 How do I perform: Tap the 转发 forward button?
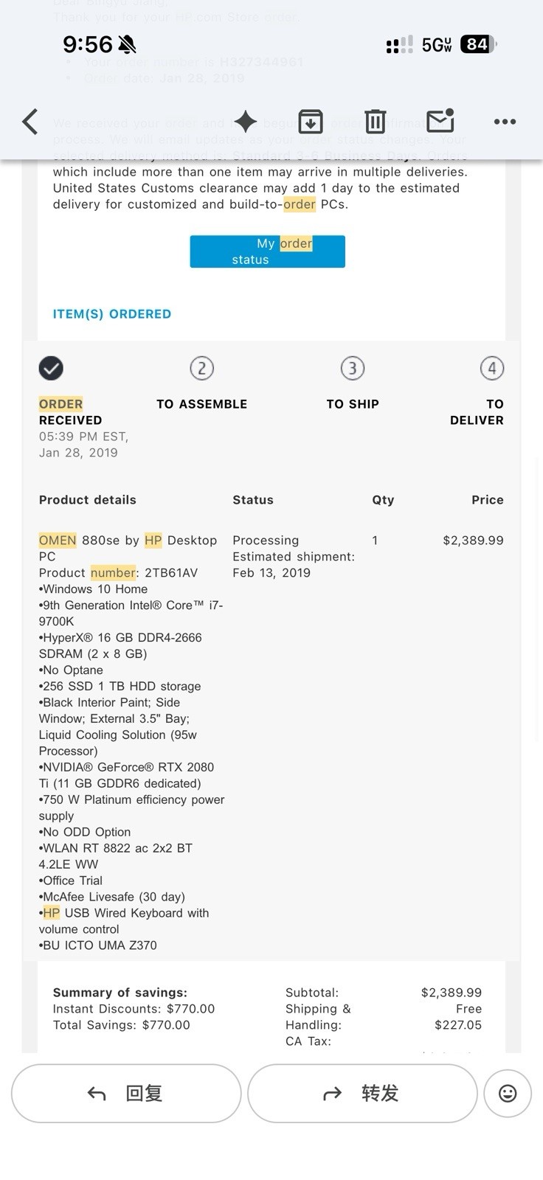coord(362,1093)
